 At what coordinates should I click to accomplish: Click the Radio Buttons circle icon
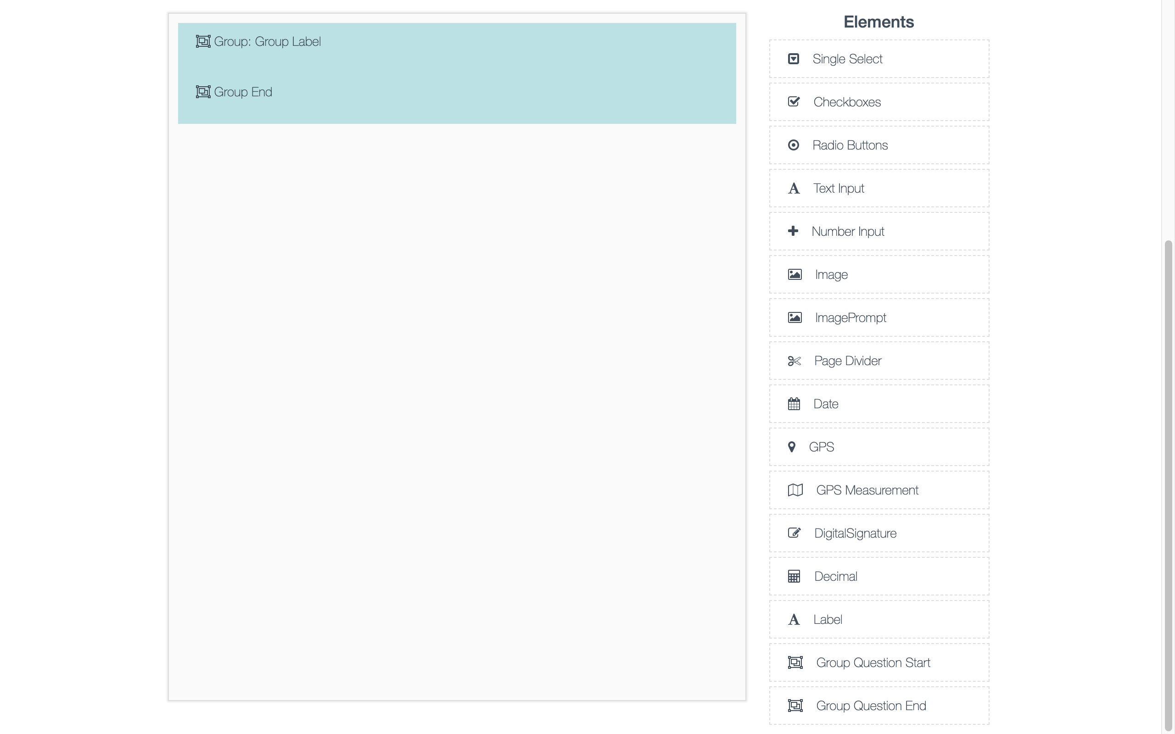pos(794,145)
